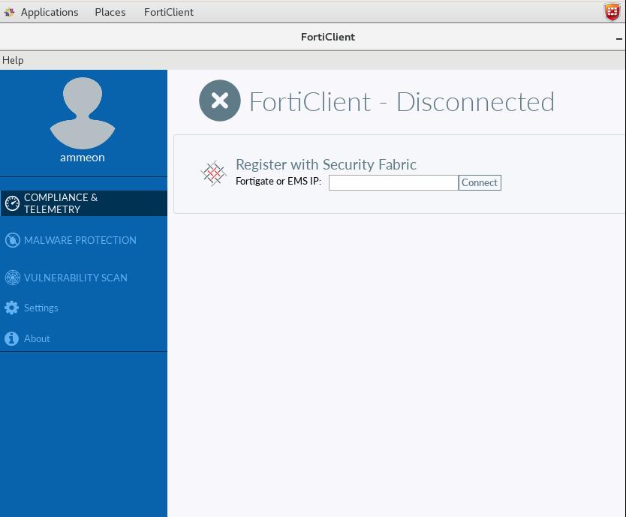The image size is (626, 517).
Task: Click the ammeon username label
Action: pyautogui.click(x=83, y=158)
